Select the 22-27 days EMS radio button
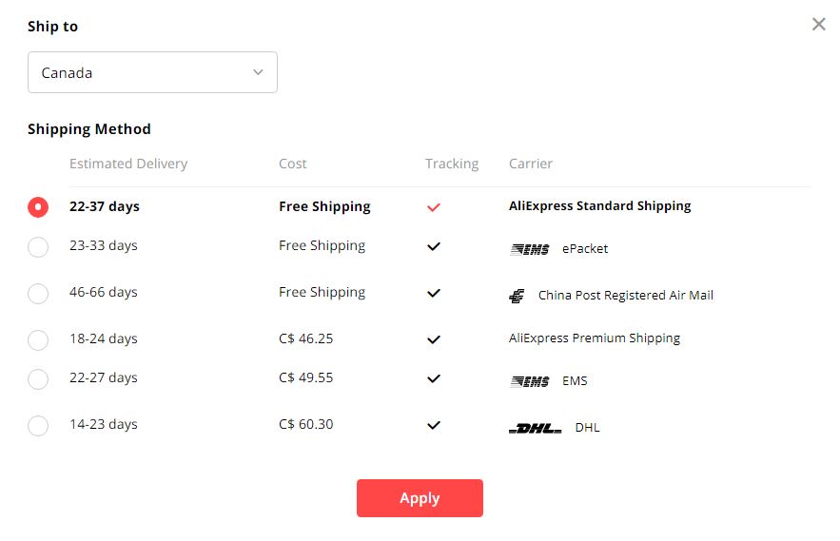This screenshot has height=541, width=840. click(38, 379)
